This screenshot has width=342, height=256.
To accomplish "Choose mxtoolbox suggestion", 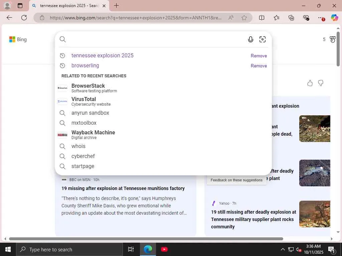I will (x=163, y=123).
